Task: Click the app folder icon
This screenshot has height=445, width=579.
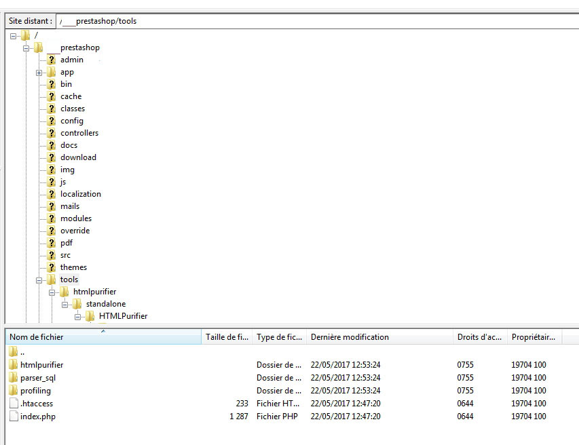Action: pyautogui.click(x=52, y=72)
